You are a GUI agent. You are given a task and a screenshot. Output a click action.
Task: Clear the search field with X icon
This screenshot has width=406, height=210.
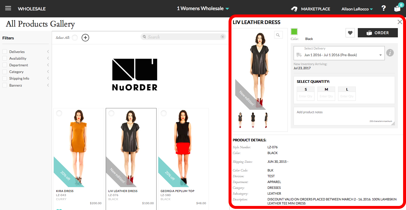tap(222, 37)
